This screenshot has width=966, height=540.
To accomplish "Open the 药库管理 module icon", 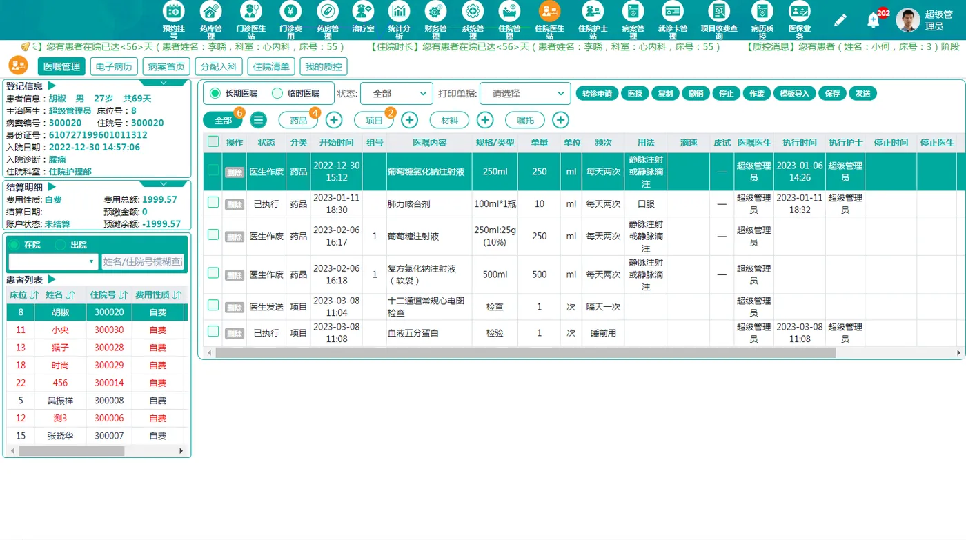I will point(210,11).
